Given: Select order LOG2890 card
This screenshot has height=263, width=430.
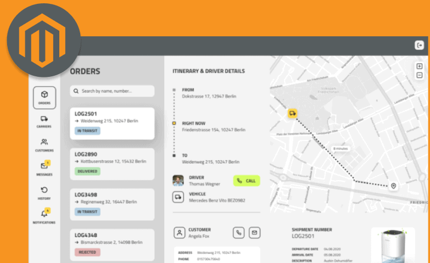Looking at the screenshot, I should [112, 164].
